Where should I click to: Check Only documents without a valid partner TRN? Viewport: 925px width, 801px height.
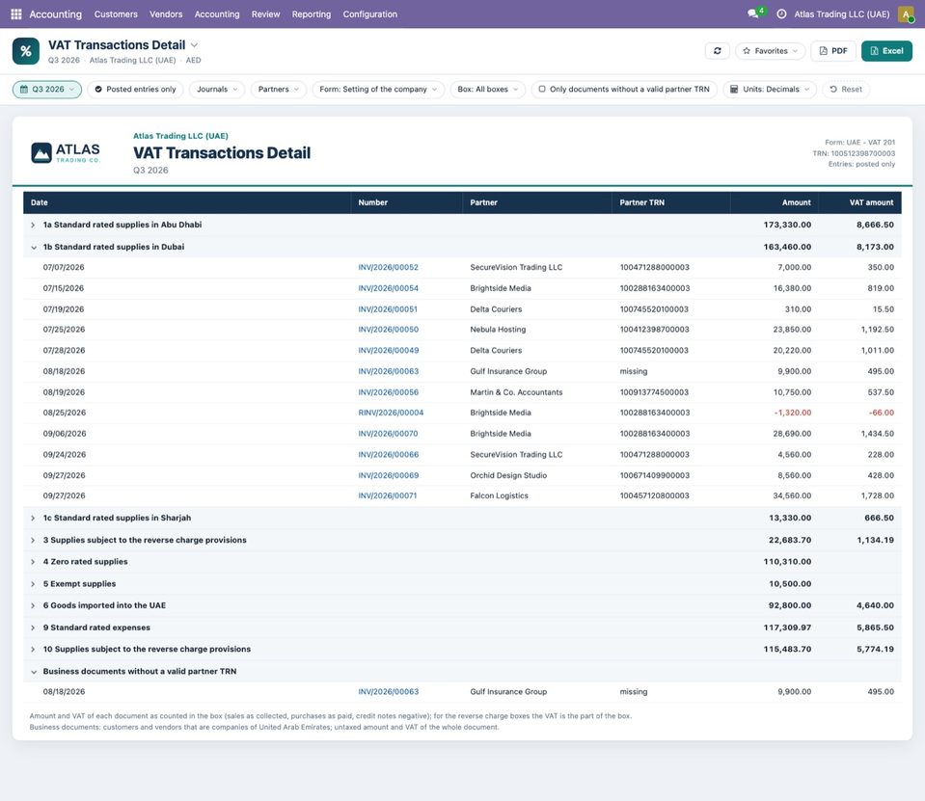[x=624, y=89]
